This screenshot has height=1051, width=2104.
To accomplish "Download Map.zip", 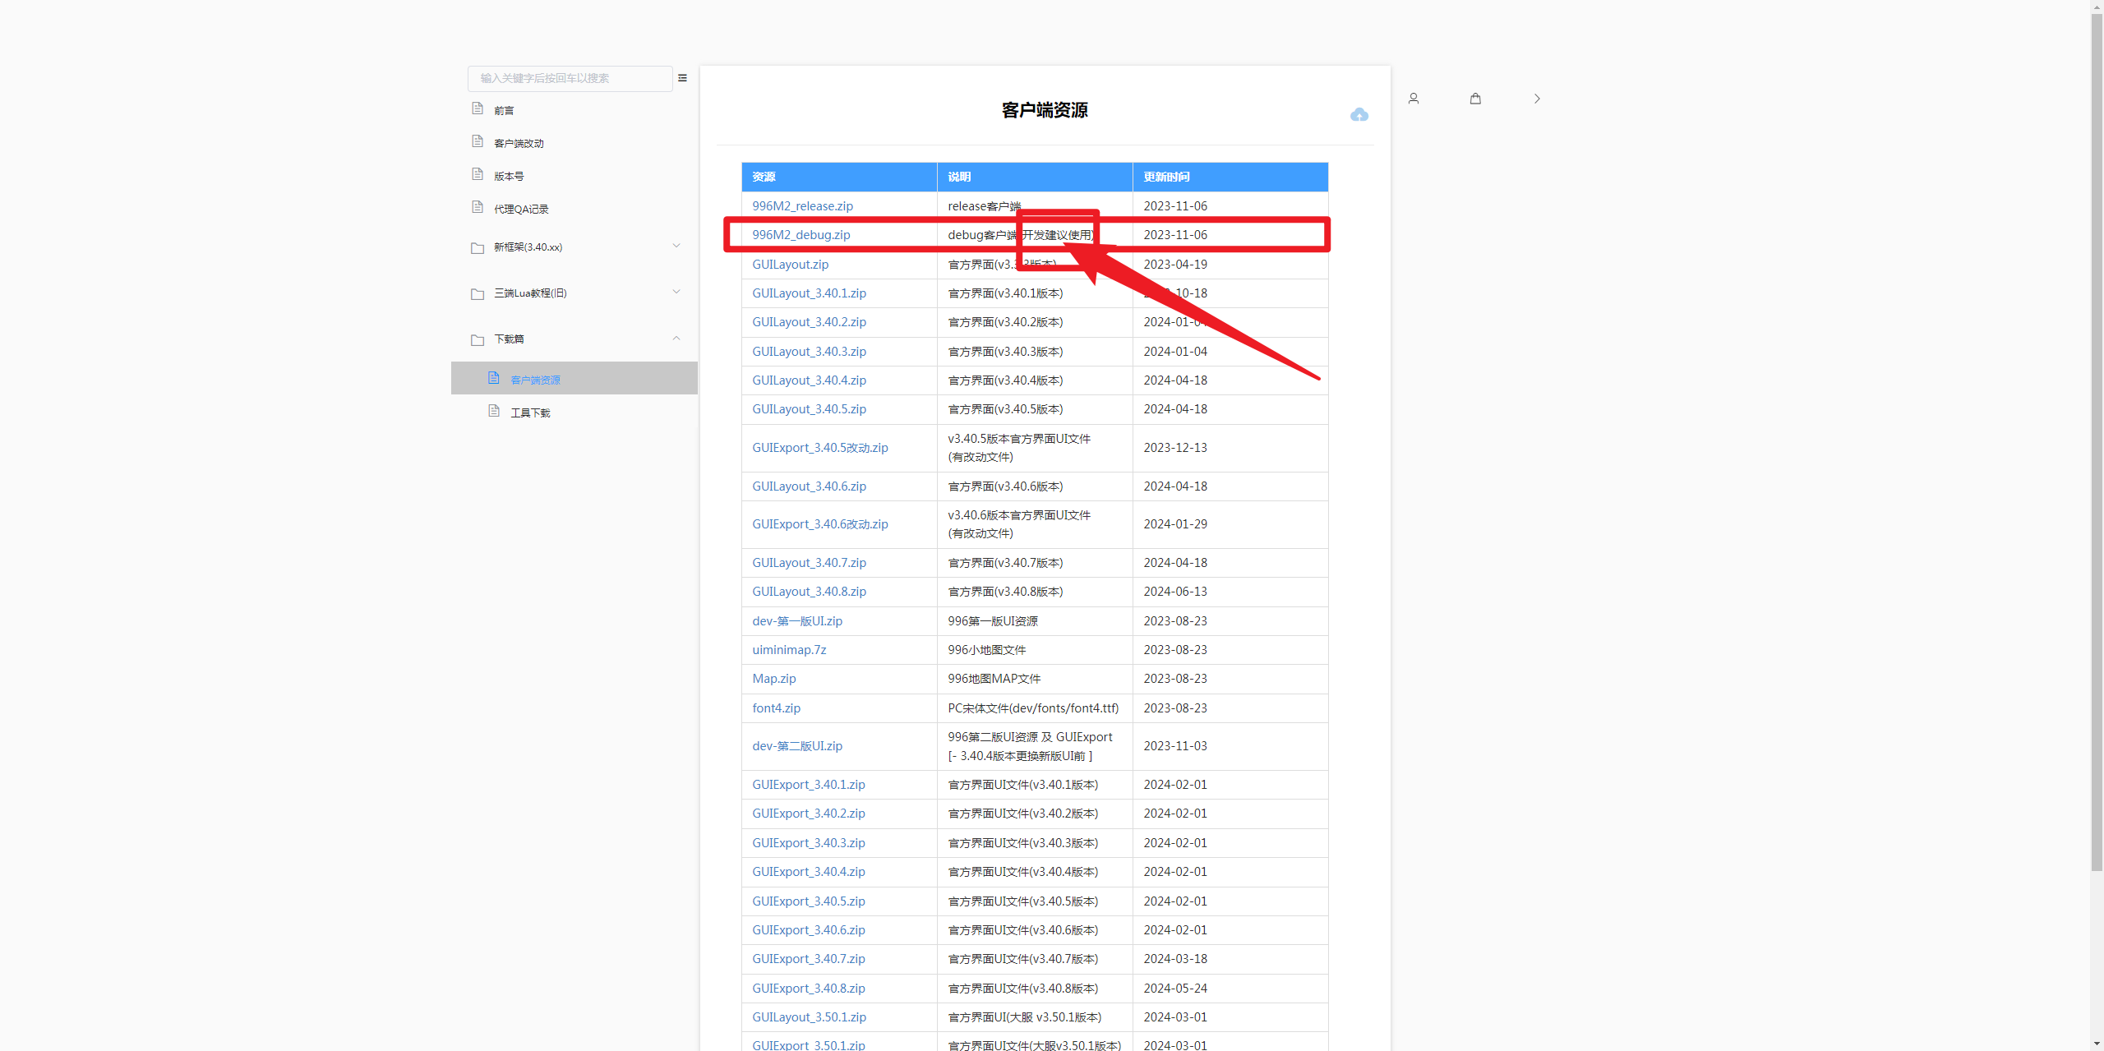I will coord(774,679).
